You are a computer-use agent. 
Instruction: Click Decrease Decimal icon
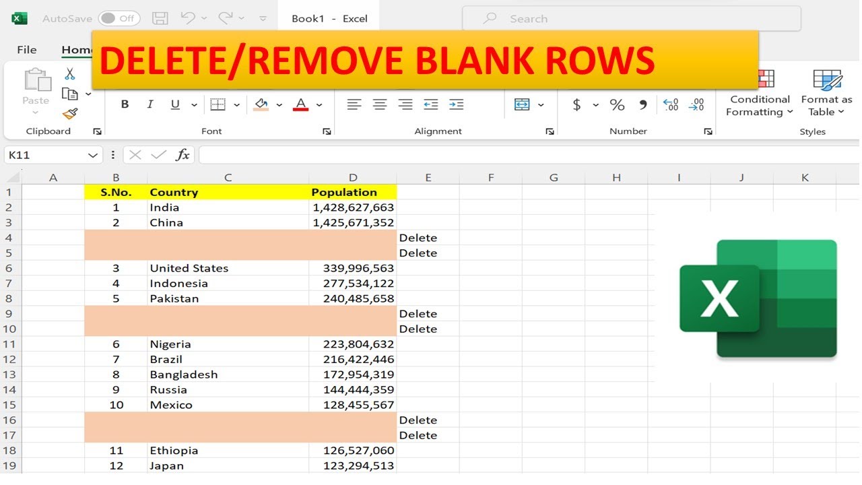tap(696, 104)
